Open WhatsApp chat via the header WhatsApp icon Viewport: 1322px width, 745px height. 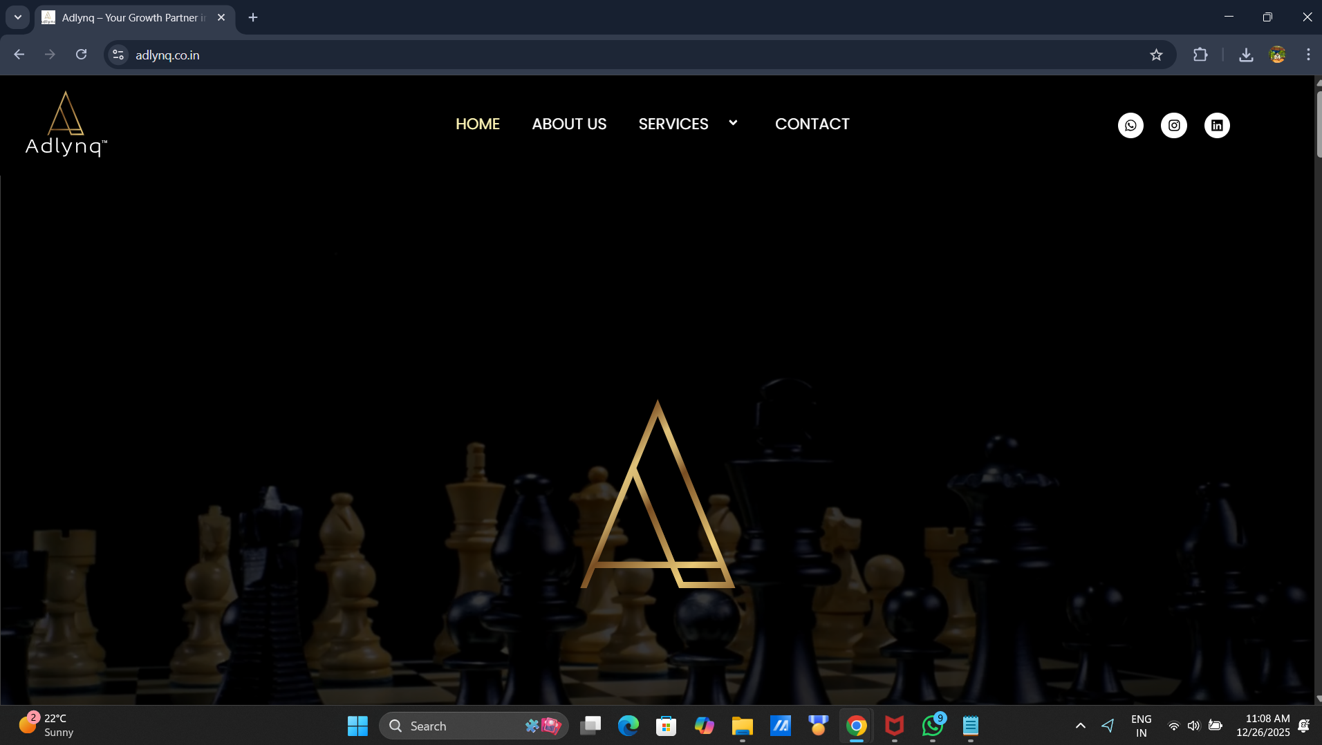(1130, 125)
